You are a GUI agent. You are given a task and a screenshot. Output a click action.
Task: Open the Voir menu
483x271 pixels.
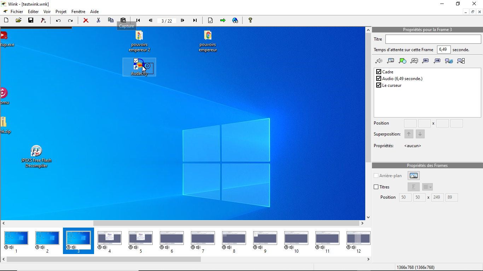tap(47, 12)
